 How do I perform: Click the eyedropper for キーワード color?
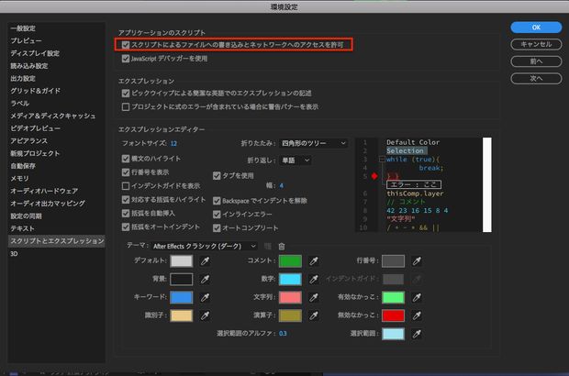[x=205, y=297]
